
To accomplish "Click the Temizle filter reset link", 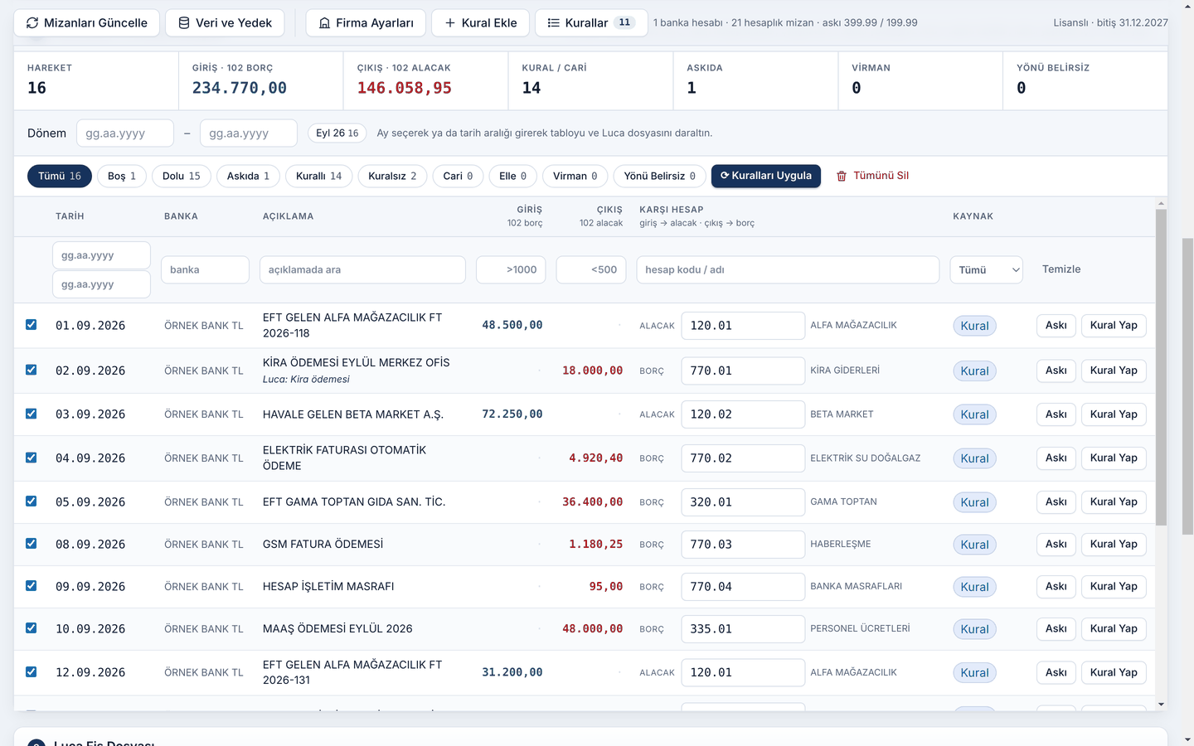I will click(x=1061, y=269).
